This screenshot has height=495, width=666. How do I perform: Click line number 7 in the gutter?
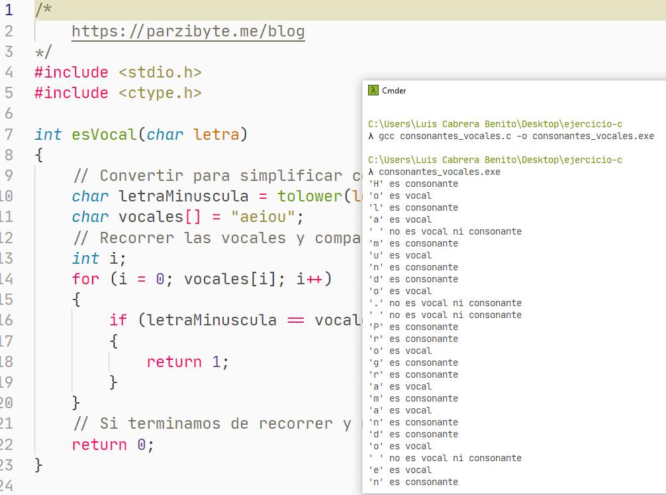click(x=9, y=135)
